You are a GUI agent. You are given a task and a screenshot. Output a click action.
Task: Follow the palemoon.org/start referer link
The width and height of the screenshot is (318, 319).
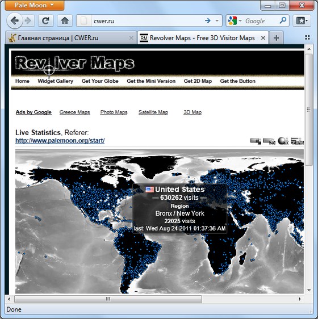click(x=60, y=141)
